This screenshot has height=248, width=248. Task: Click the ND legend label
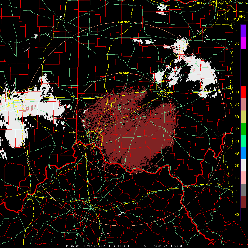pyautogui.click(x=236, y=215)
